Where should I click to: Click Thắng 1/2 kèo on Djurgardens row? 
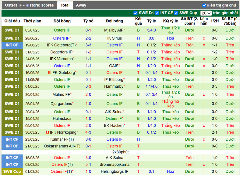click(x=170, y=104)
